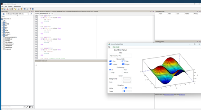Image resolution: width=201 pixels, height=110 pixels.
Task: Click the Paste clipboard icon in the toolbar
Action: click(x=12, y=9)
